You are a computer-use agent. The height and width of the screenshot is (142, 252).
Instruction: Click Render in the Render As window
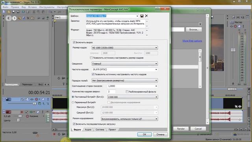[181, 129]
